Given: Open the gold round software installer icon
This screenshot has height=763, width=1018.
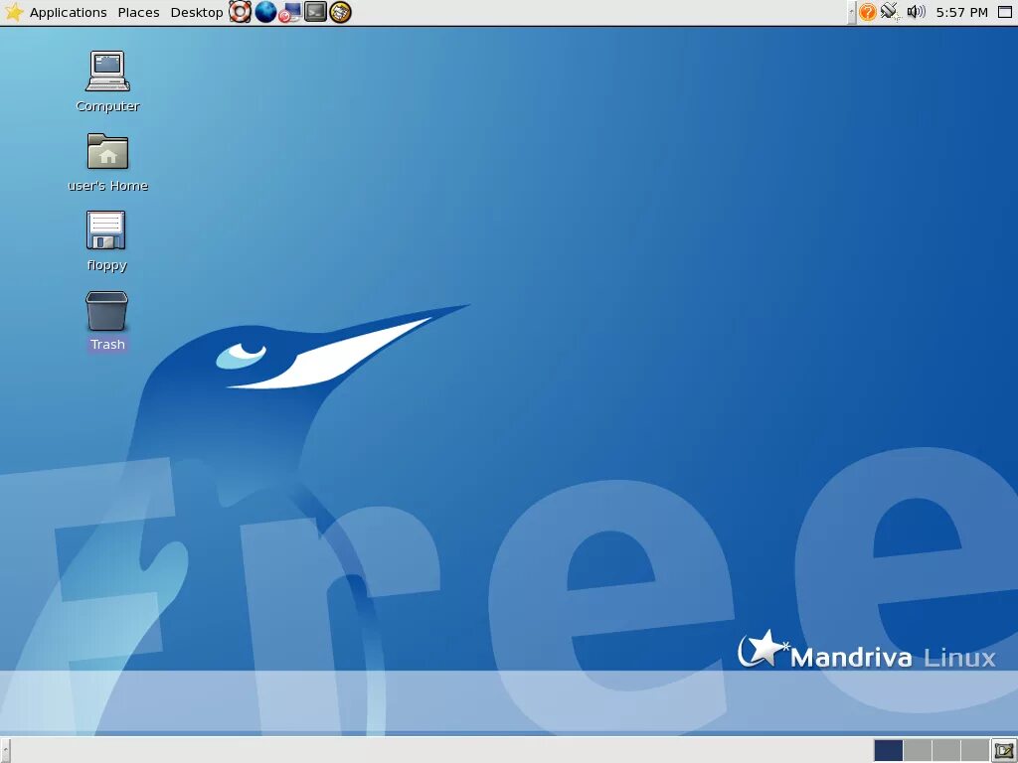Looking at the screenshot, I should [x=340, y=12].
